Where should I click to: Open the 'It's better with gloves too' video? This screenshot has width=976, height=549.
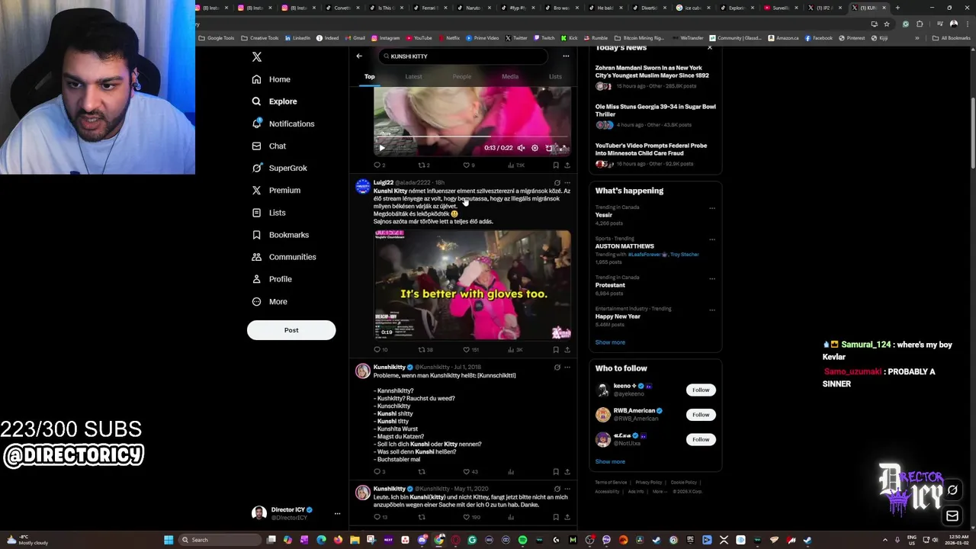coord(472,285)
